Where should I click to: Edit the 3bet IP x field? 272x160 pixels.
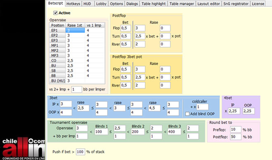click(66, 104)
